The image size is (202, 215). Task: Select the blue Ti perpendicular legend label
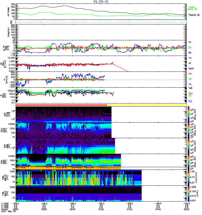click(190, 101)
